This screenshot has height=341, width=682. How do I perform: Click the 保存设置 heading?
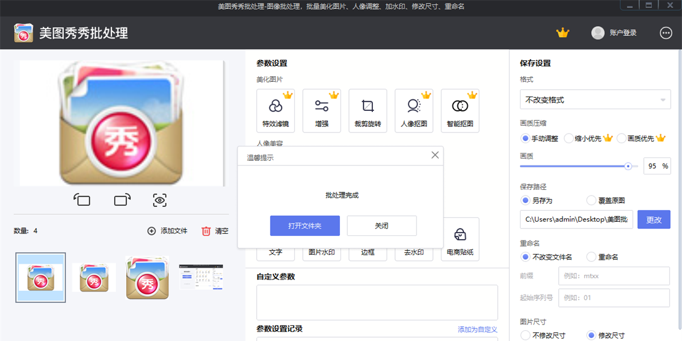click(x=535, y=63)
